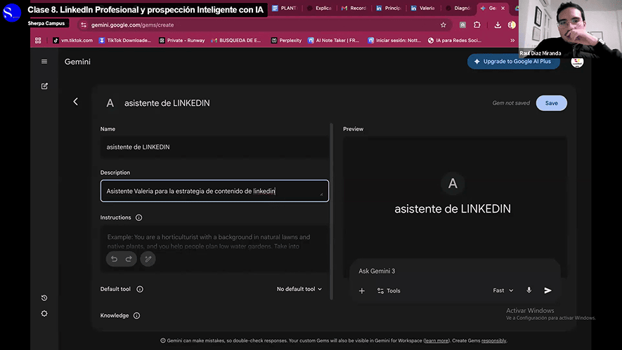The width and height of the screenshot is (622, 350).
Task: Open the learn more link
Action: point(436,340)
